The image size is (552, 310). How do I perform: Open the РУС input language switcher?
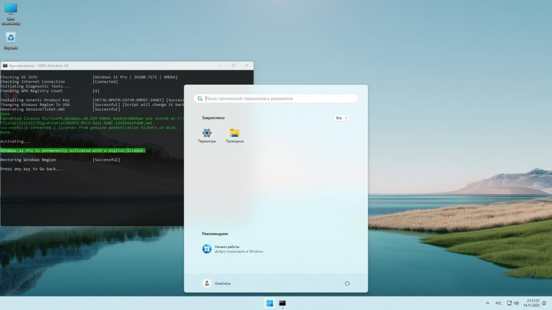pos(499,303)
